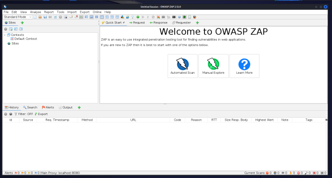Click the red X break toolbar icon
The image size is (332, 178).
(158, 17)
